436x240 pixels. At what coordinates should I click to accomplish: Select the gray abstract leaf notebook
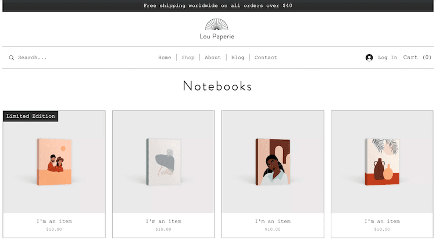[x=163, y=162]
